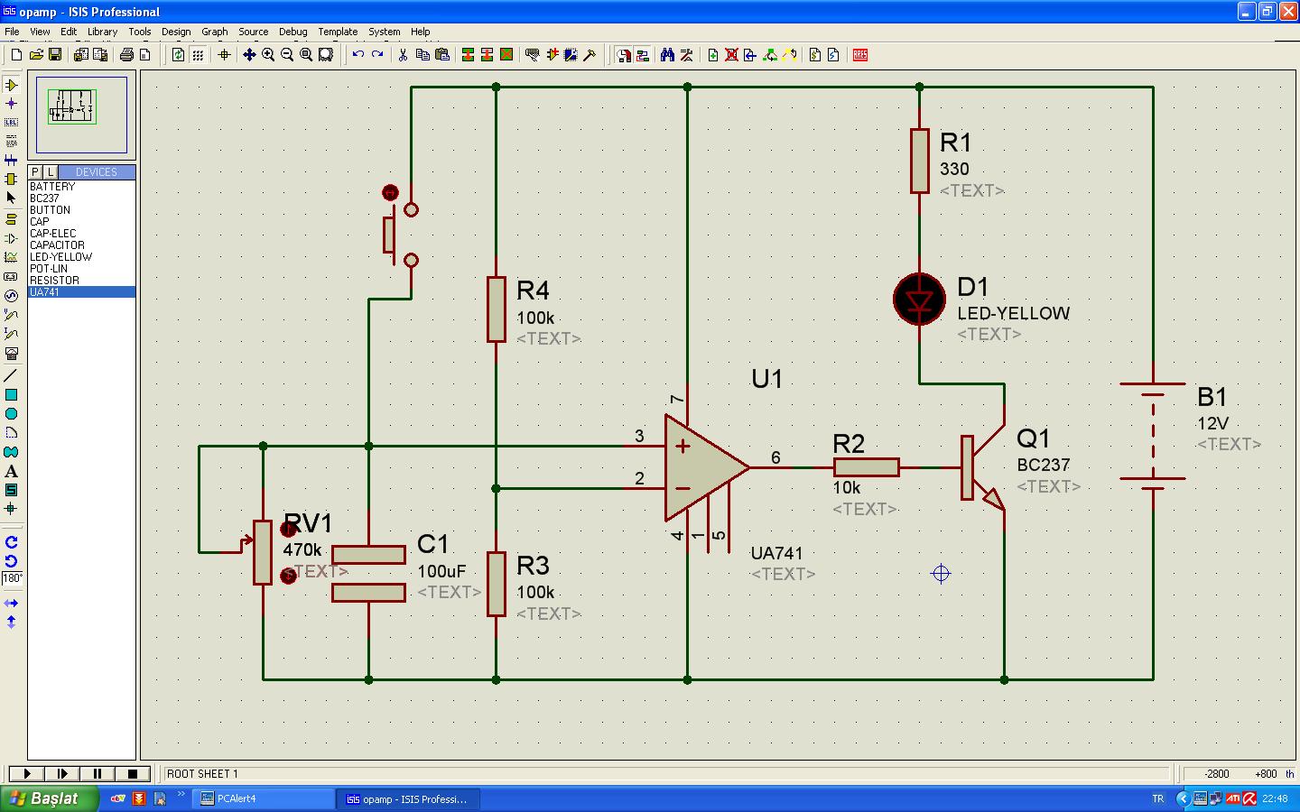This screenshot has width=1300, height=812.
Task: Create a new design file
Action: (16, 55)
